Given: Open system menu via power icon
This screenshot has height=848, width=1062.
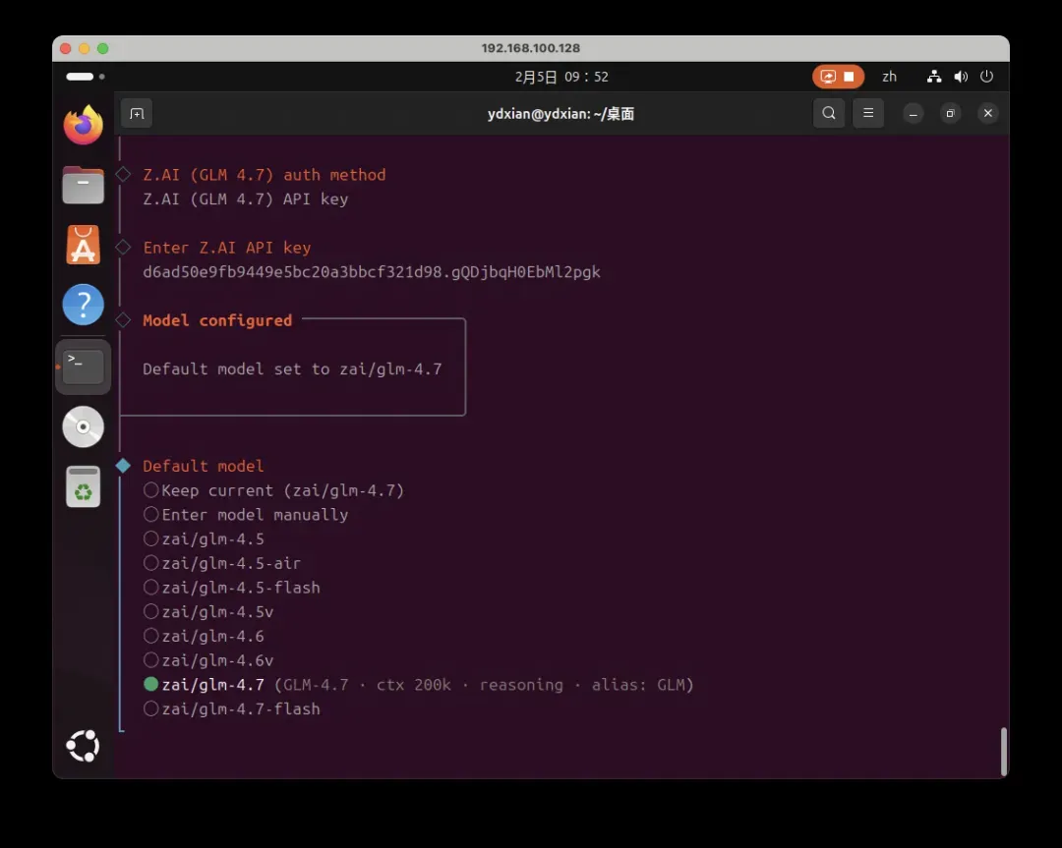Looking at the screenshot, I should (x=986, y=77).
